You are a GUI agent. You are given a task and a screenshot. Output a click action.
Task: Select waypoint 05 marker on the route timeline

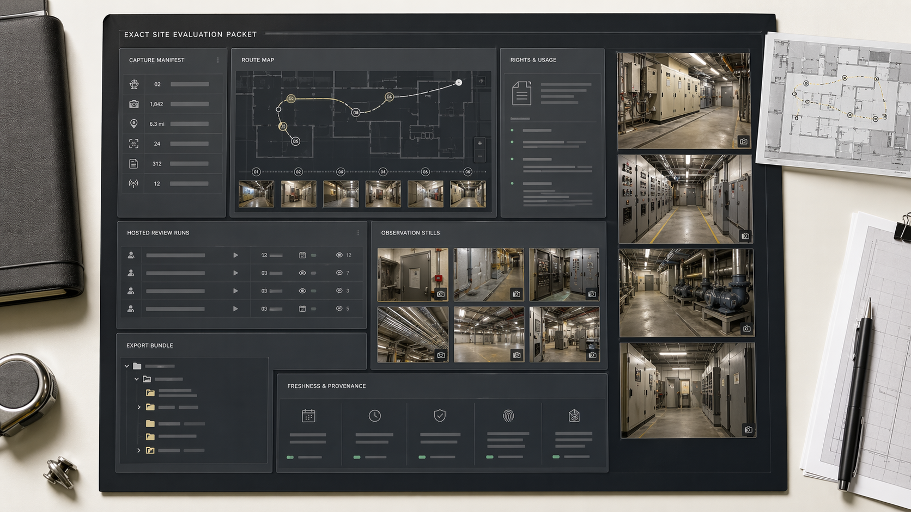click(x=424, y=171)
